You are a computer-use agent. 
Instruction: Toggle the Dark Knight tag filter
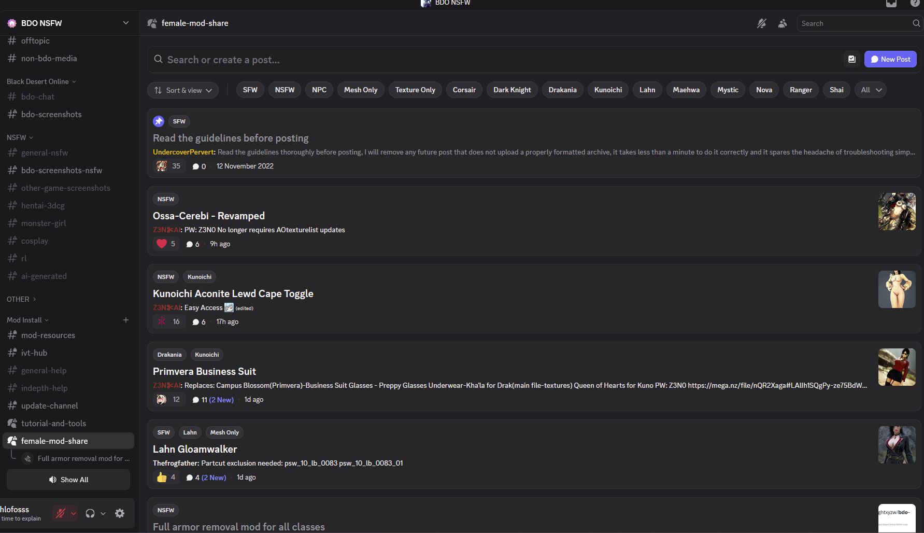511,90
